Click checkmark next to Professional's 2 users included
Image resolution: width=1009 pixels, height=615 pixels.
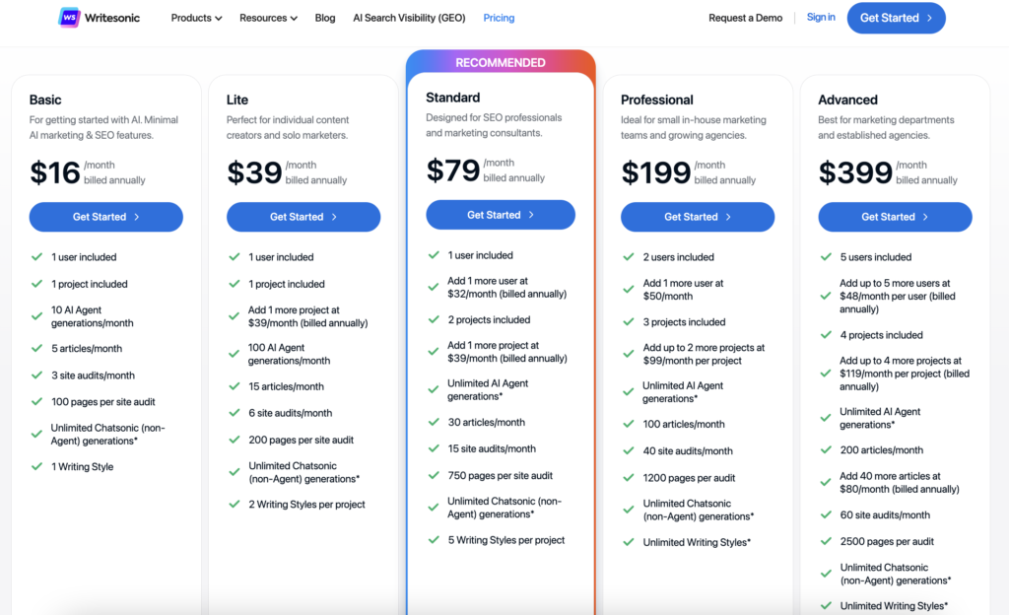[629, 257]
